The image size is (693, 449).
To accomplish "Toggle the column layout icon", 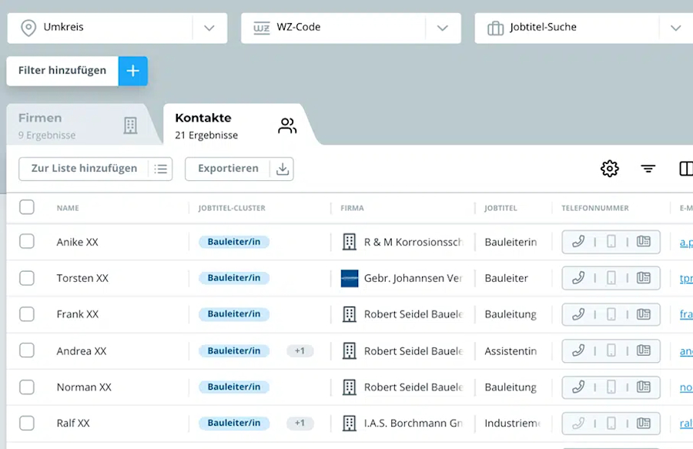I will pyautogui.click(x=686, y=169).
